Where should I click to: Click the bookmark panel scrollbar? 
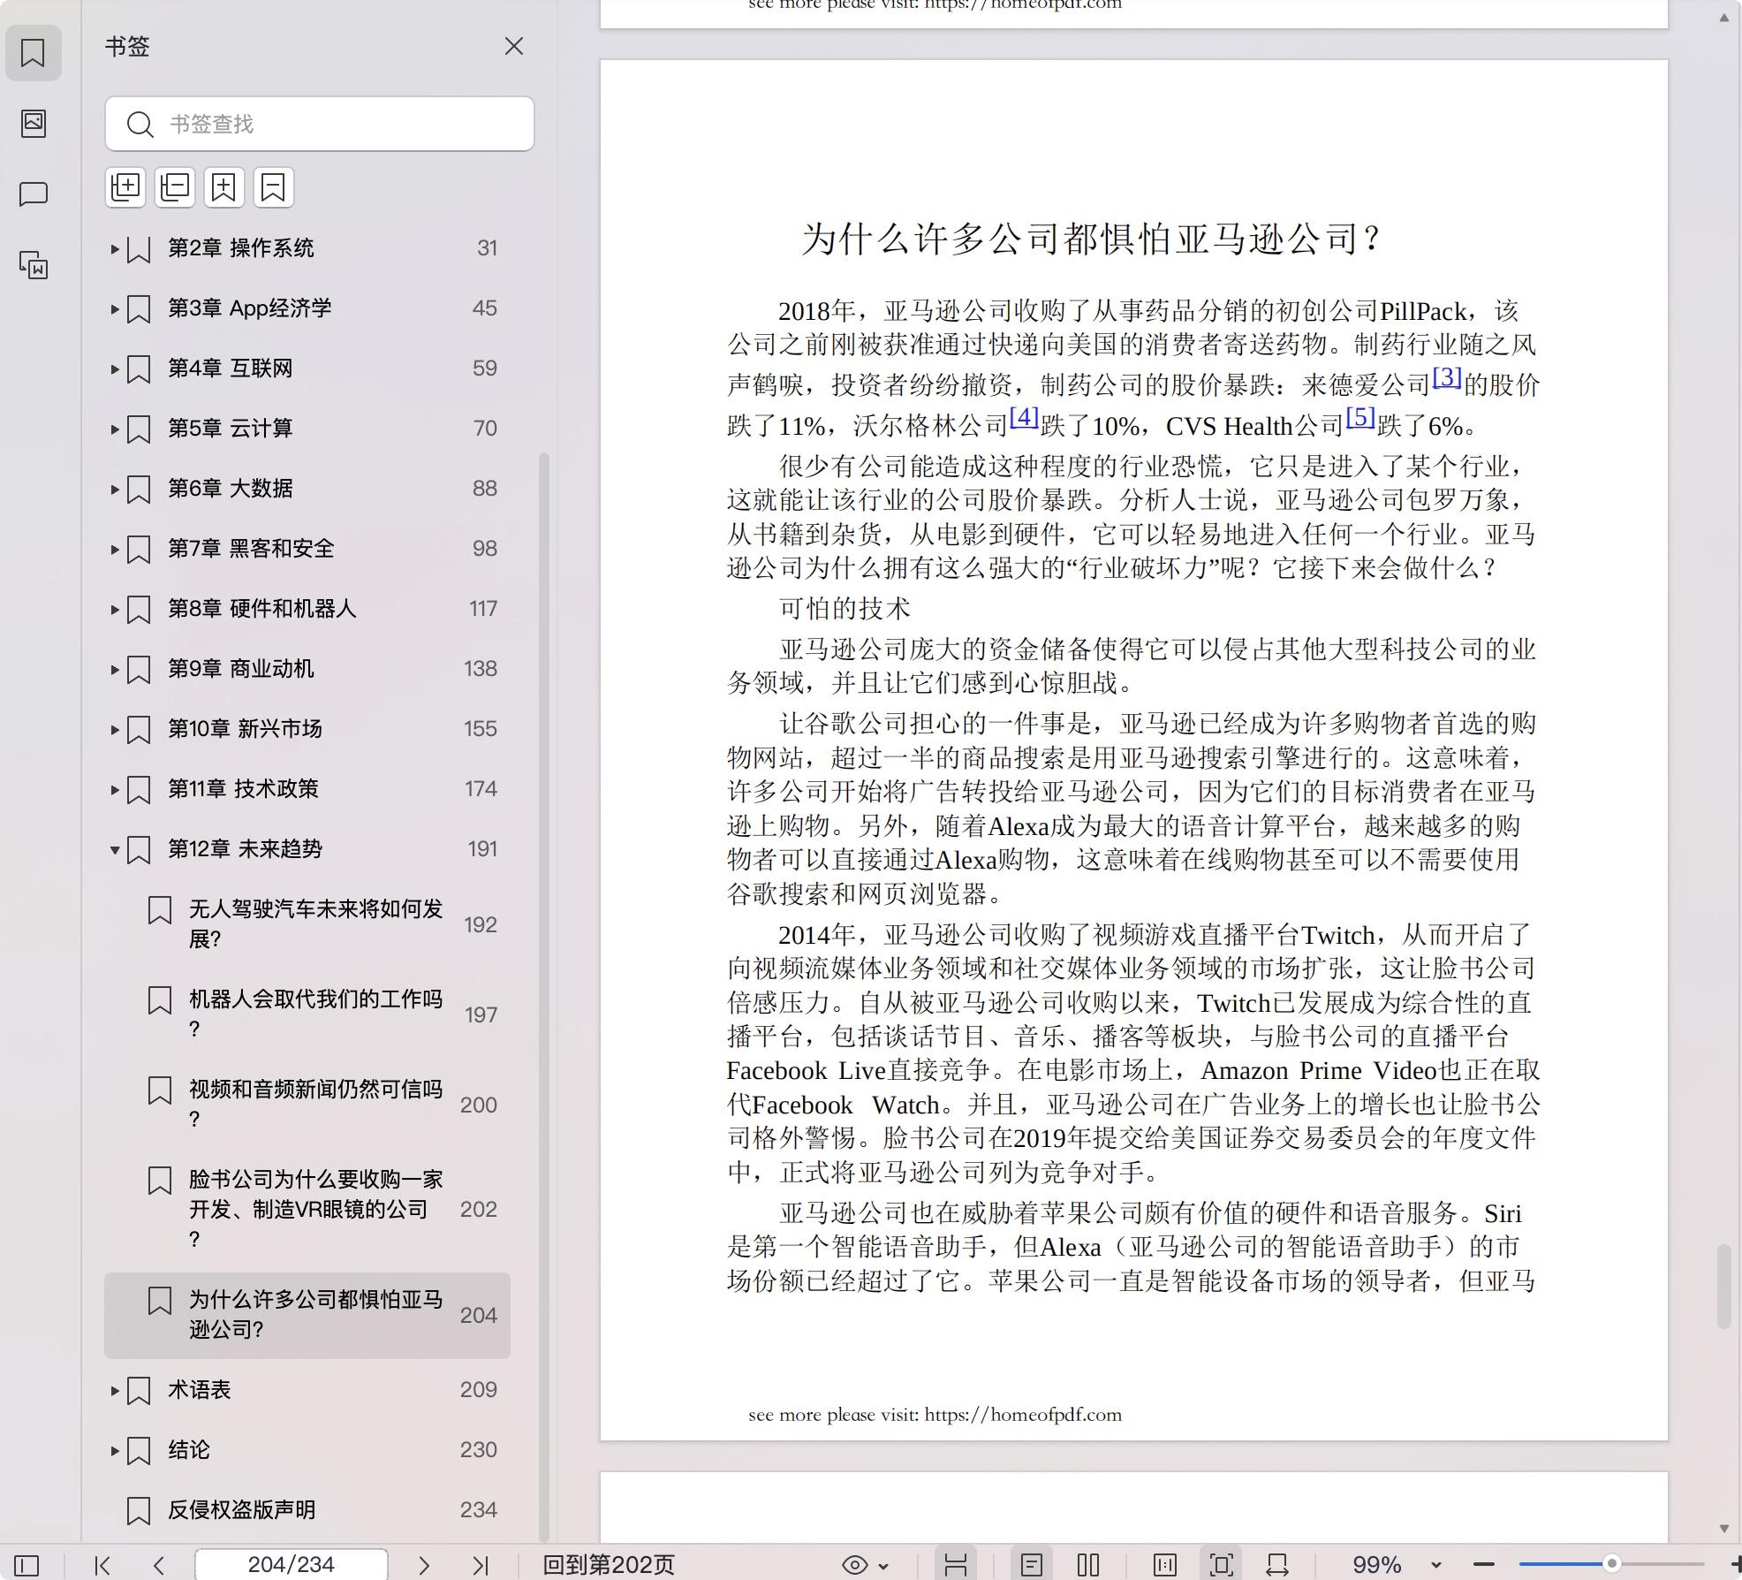point(544,997)
